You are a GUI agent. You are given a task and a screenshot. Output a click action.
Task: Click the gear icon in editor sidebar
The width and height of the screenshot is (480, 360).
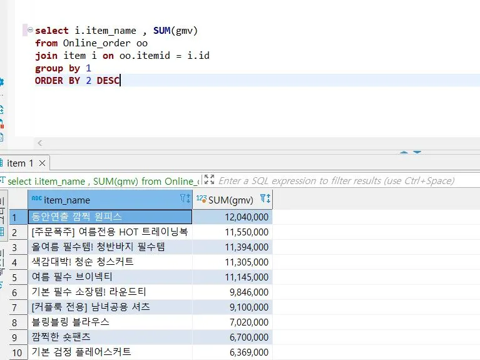point(1,82)
